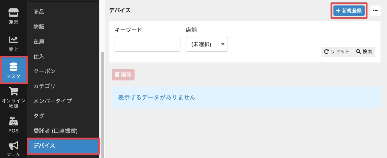The width and height of the screenshot is (387, 158).
Task: Expand the 店舗 (未選択) dropdown
Action: pos(207,44)
